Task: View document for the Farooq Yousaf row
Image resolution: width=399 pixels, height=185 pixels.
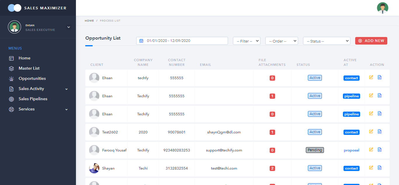Action: [x=379, y=150]
